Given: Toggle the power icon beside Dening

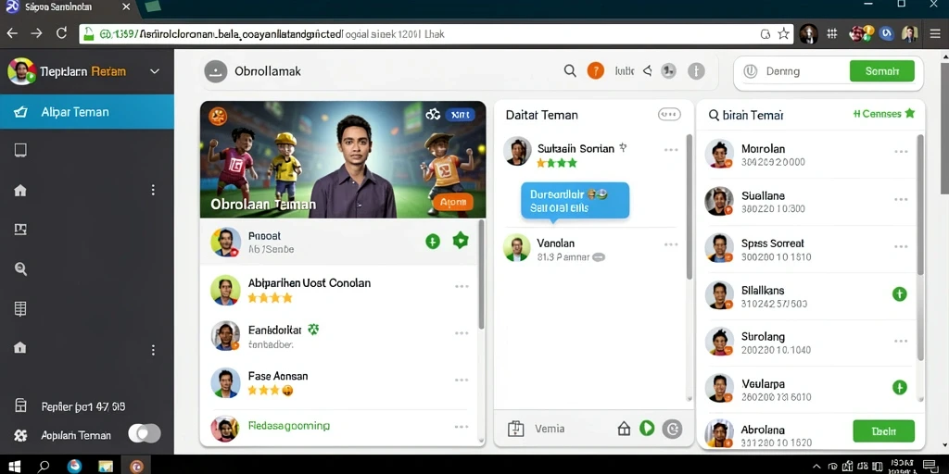Looking at the screenshot, I should [x=751, y=71].
